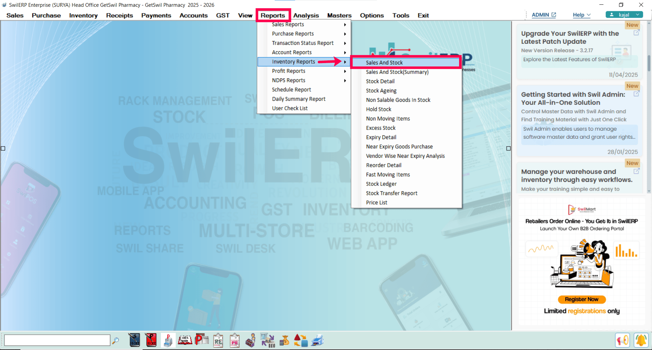
Task: Click the bank transfer arrows icon
Action: point(268,340)
